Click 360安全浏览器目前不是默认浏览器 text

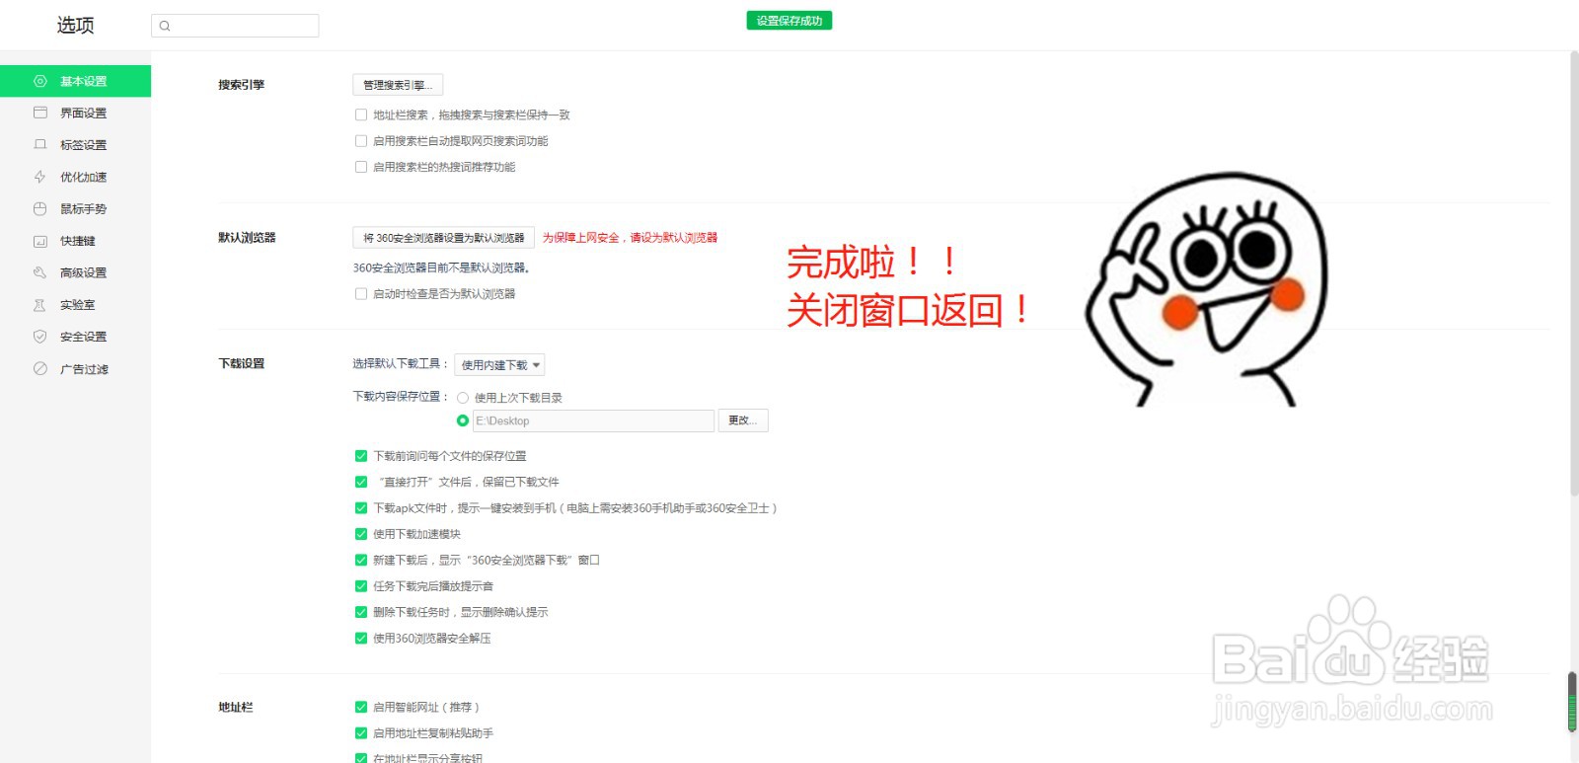[441, 267]
